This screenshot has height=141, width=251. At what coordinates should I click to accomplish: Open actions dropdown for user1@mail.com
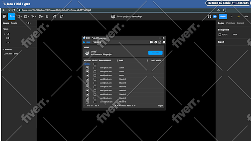click(87, 68)
